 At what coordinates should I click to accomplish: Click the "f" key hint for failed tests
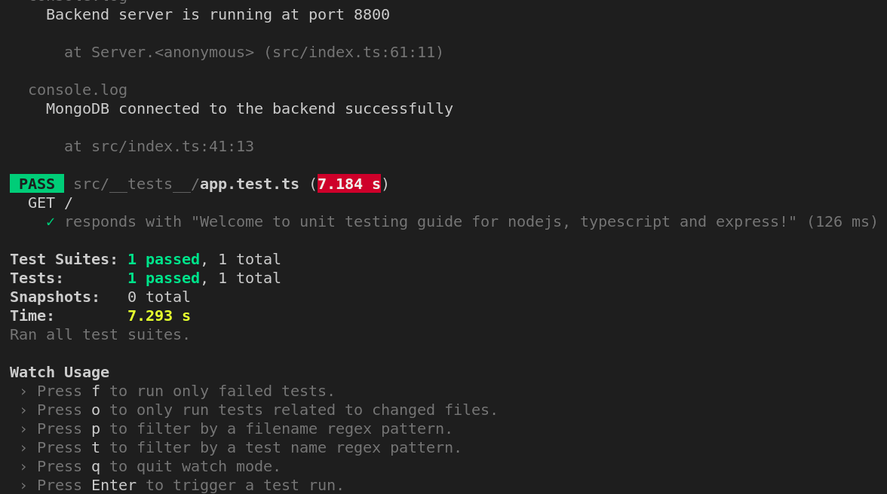96,392
